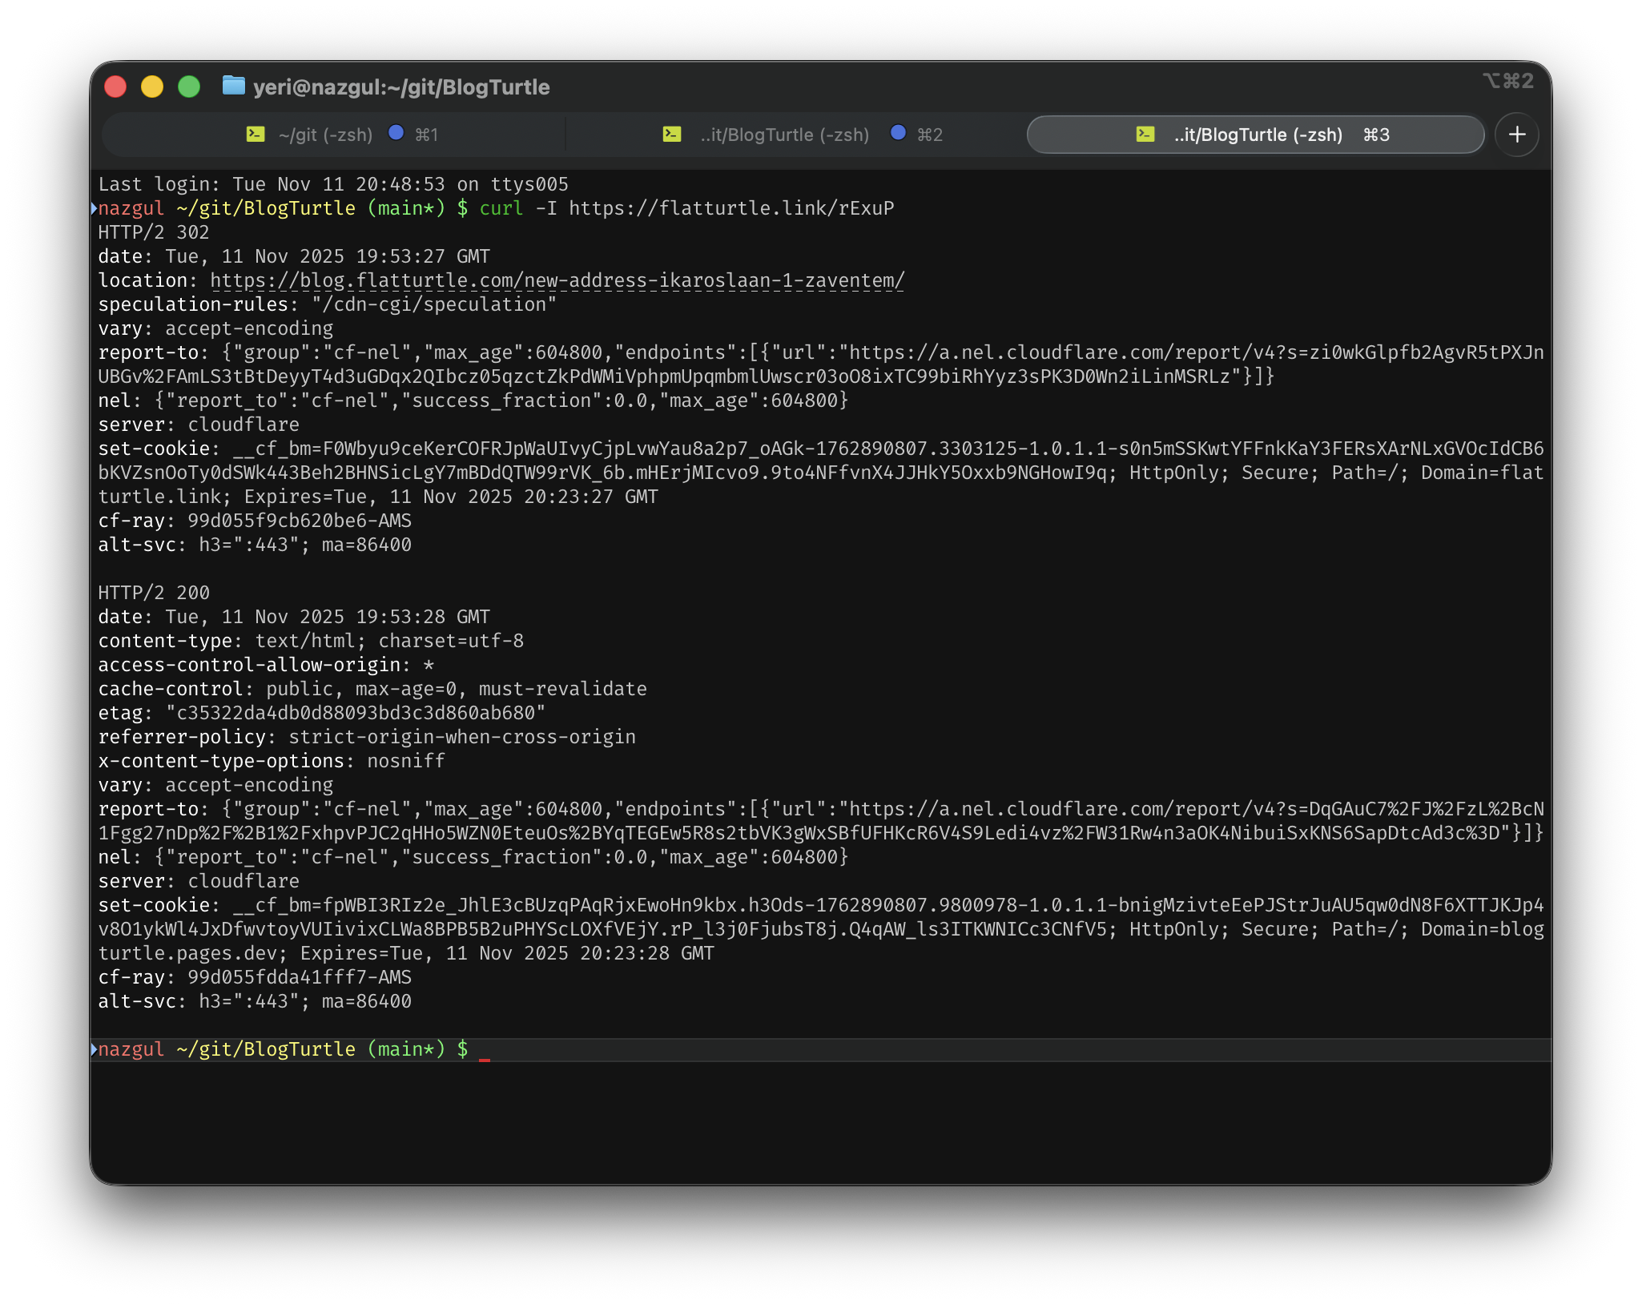The height and width of the screenshot is (1304, 1642).
Task: Switch to the ..it/BlogTurtle (-zsh) ⌘2 tab
Action: (783, 135)
